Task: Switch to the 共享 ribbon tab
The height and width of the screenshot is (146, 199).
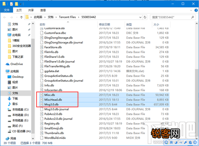Action: click(x=31, y=10)
